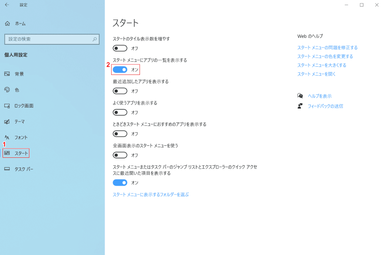Screen dimensions: 384x255
Task: Go back using the back arrow
Action: 7,5
